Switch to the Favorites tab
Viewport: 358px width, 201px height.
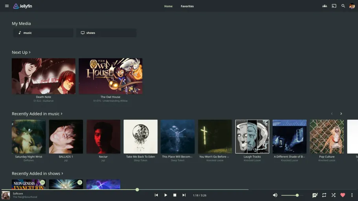[187, 6]
